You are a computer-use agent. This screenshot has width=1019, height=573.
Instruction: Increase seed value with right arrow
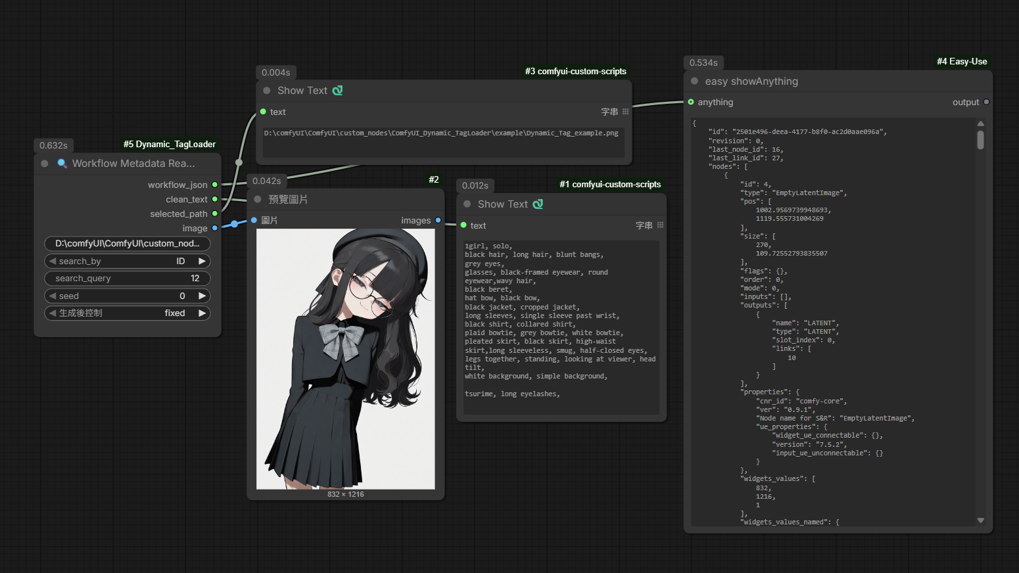202,296
